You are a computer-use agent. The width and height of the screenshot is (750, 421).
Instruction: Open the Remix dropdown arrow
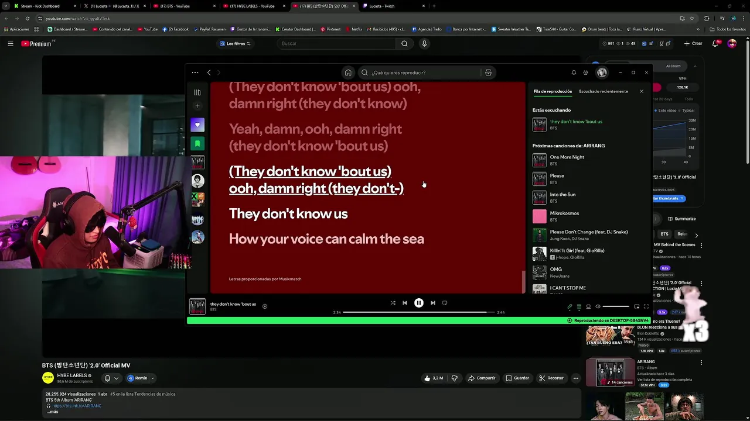[152, 378]
